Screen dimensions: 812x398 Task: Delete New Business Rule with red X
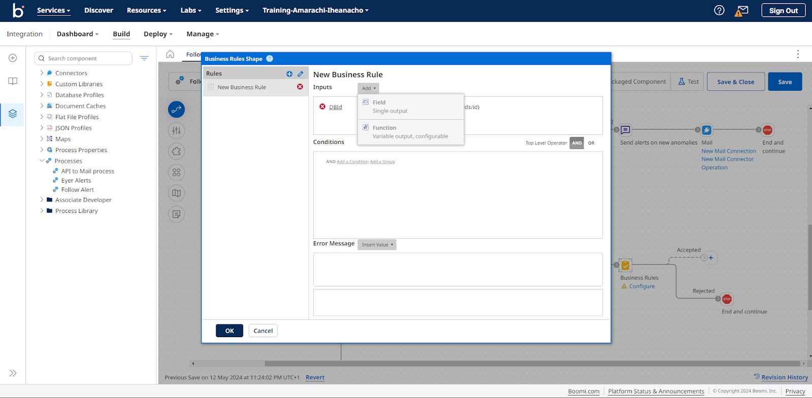tap(300, 87)
